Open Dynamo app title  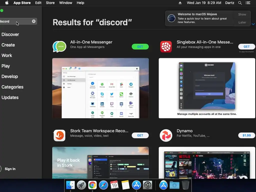pos(184,131)
